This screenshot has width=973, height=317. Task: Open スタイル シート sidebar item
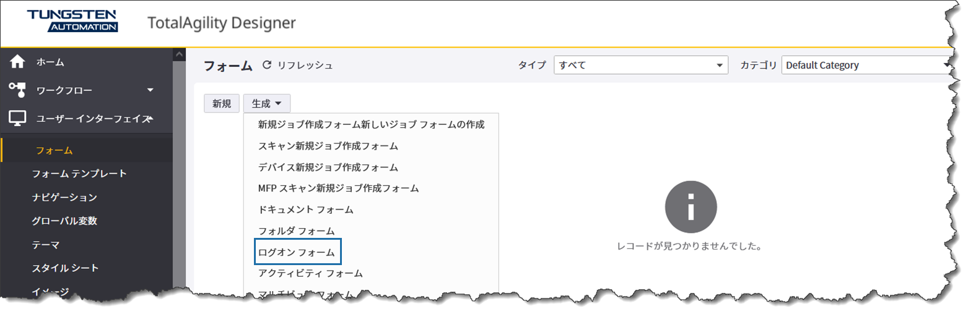tap(65, 268)
